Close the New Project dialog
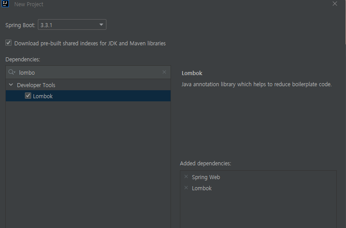Viewport: 346px width, 228px height. (335, 4)
